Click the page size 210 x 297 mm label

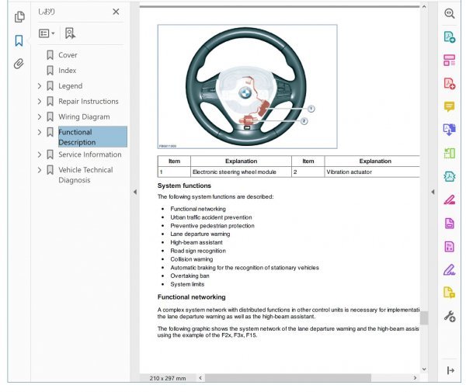point(168,378)
